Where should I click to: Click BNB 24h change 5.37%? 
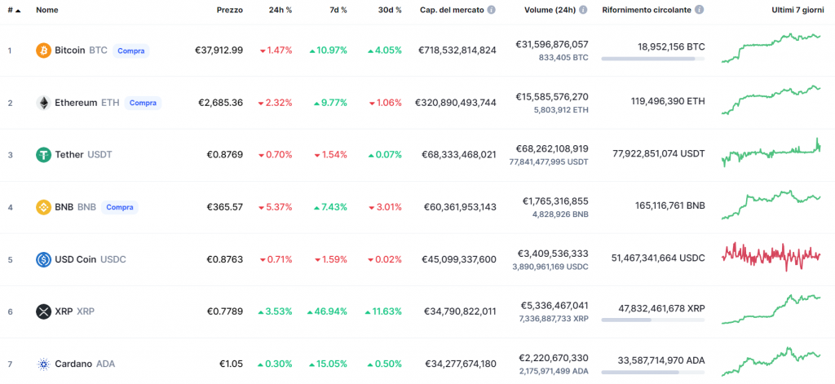pyautogui.click(x=276, y=207)
